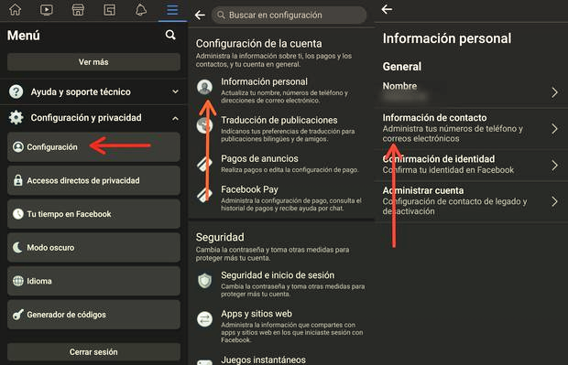Screen dimensions: 568x365
Task: Open Facebook Pay settings
Action: click(x=281, y=199)
